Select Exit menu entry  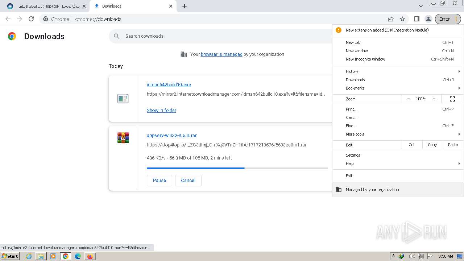click(x=398, y=176)
